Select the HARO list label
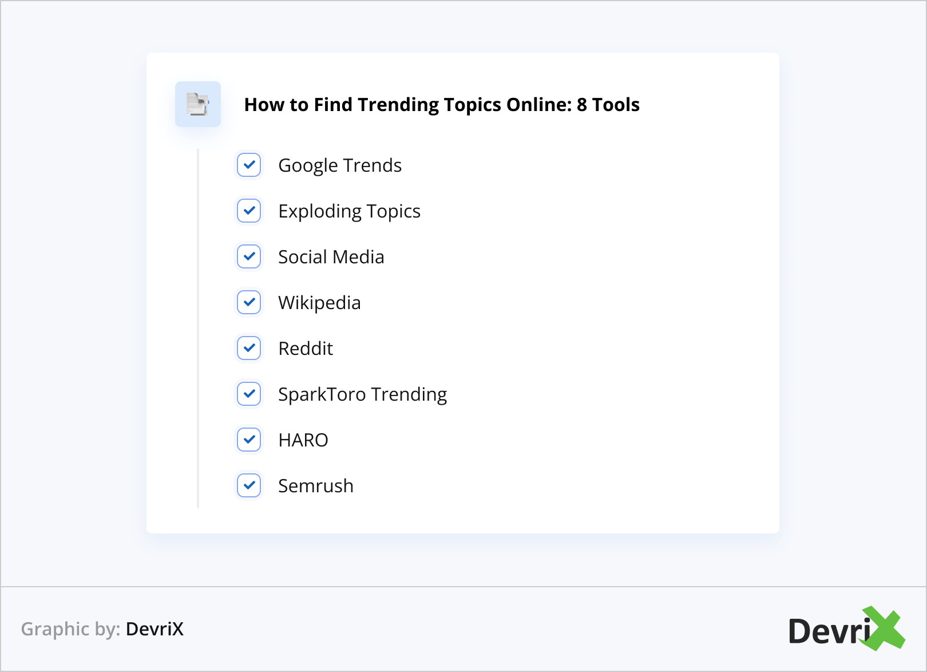The width and height of the screenshot is (927, 672). (x=303, y=440)
